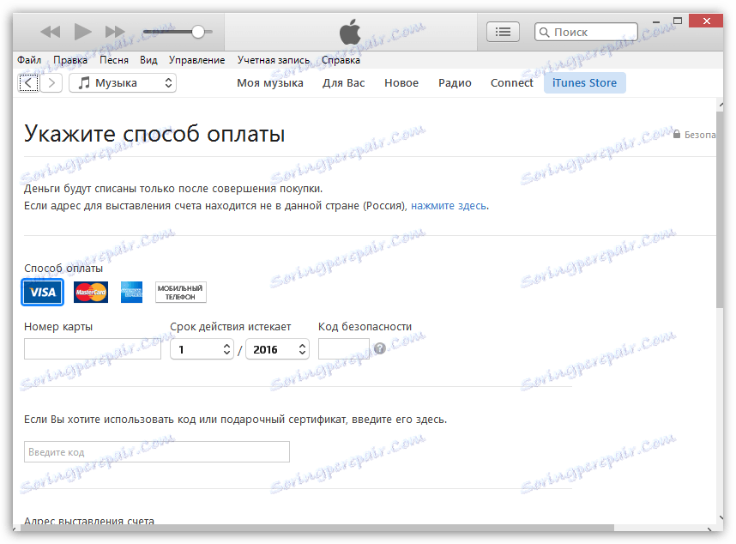Click the security code help question icon
Screen dimensions: 736x544
[x=380, y=348]
